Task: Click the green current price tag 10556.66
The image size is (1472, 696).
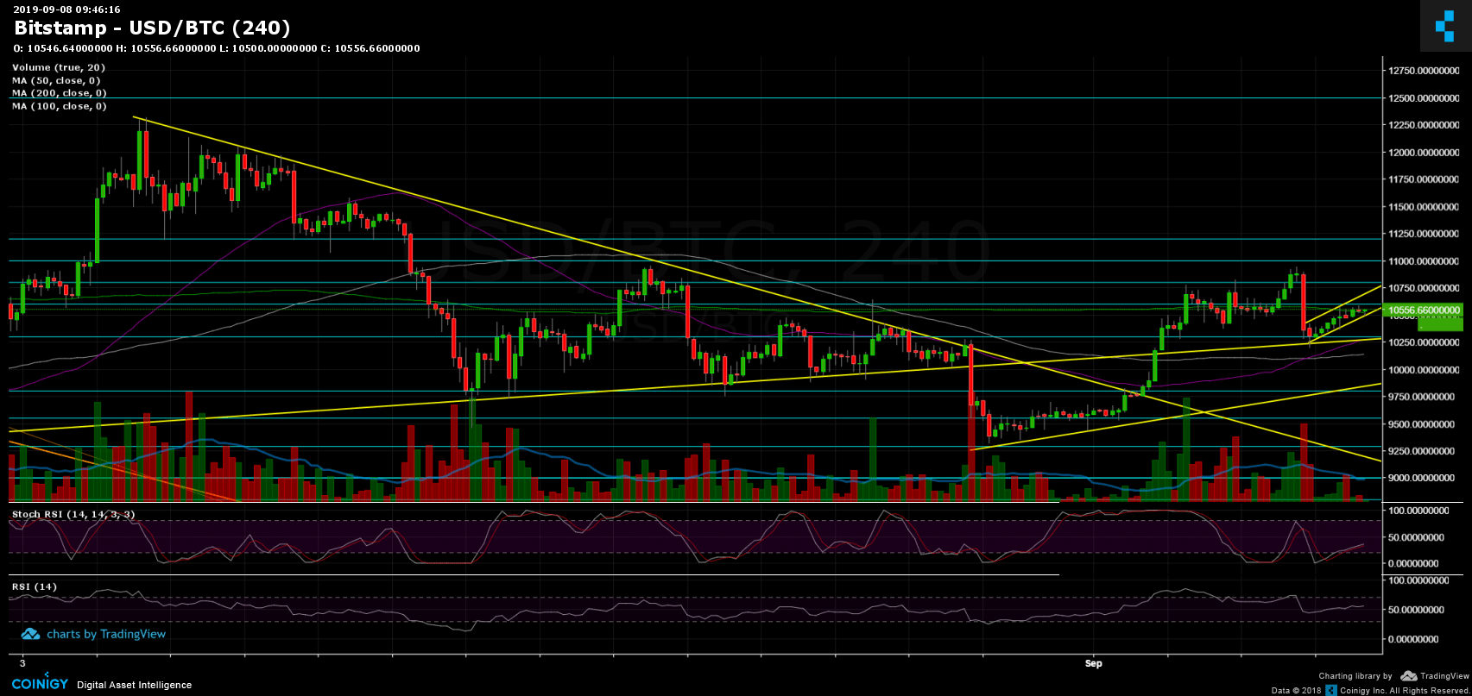Action: click(x=1422, y=310)
